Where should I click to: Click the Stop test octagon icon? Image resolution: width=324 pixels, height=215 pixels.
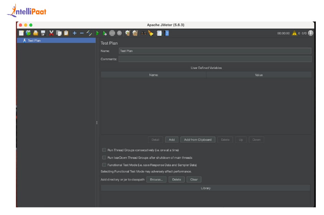tap(112, 33)
